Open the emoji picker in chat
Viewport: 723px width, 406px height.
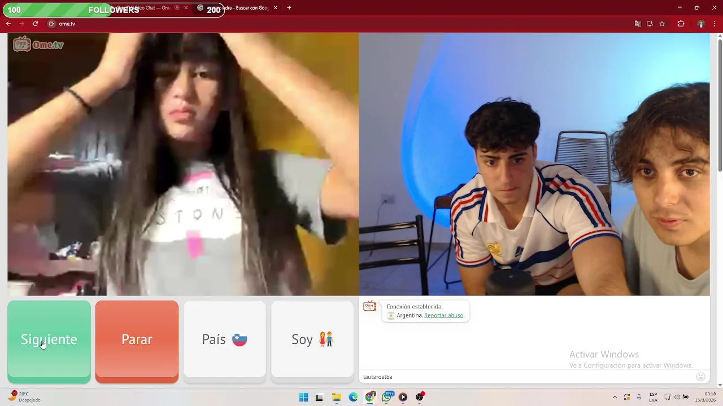(701, 377)
